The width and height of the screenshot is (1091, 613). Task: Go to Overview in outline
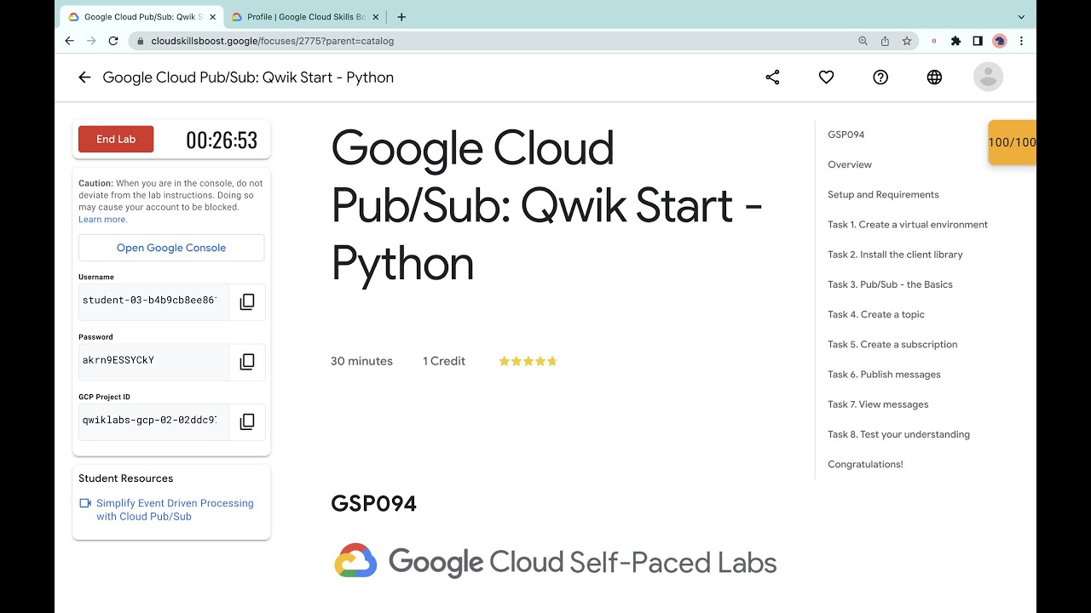850,164
